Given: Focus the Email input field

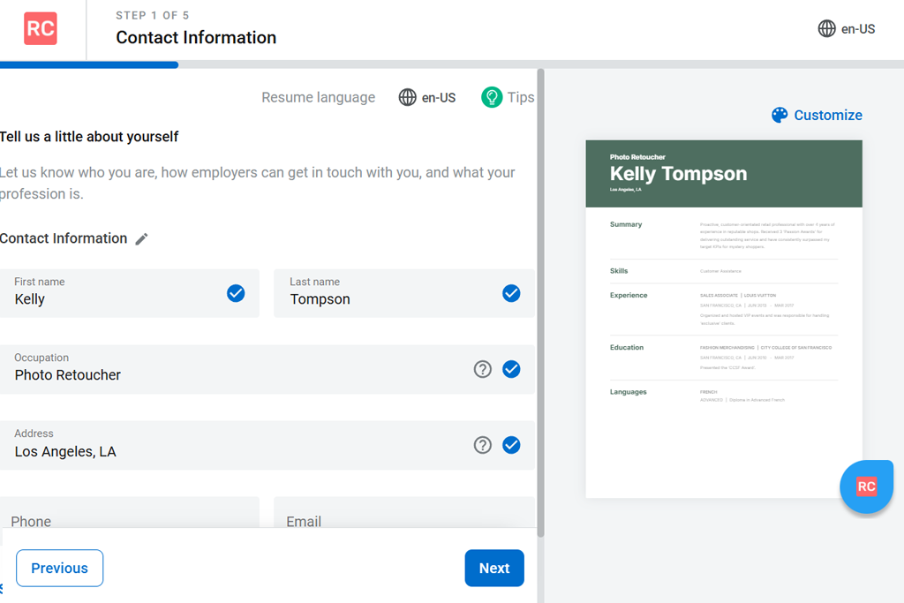Looking at the screenshot, I should click(x=404, y=512).
